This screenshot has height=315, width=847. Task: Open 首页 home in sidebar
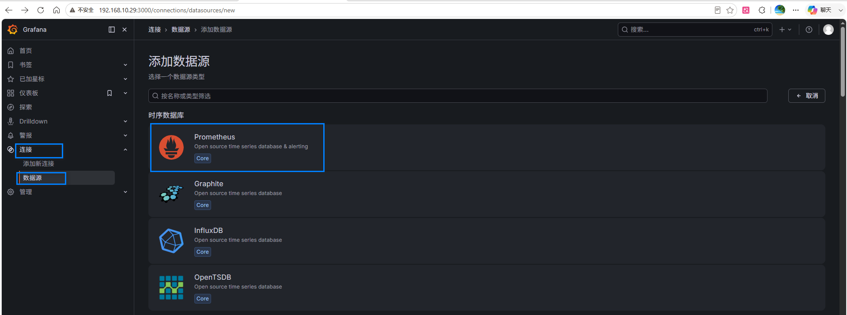(26, 51)
